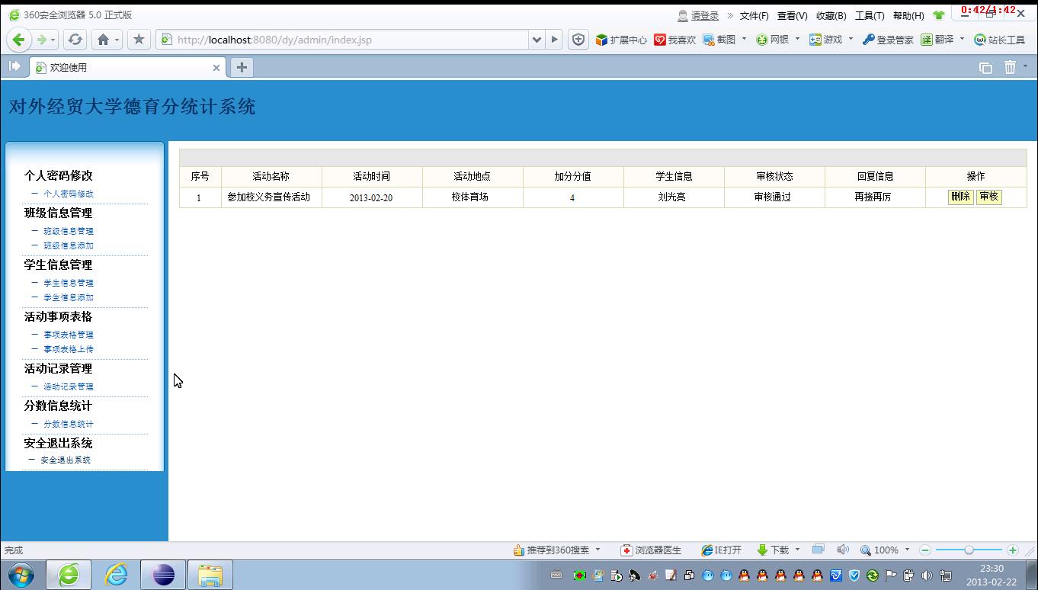Open 班级信息添加 sidebar link

point(69,245)
